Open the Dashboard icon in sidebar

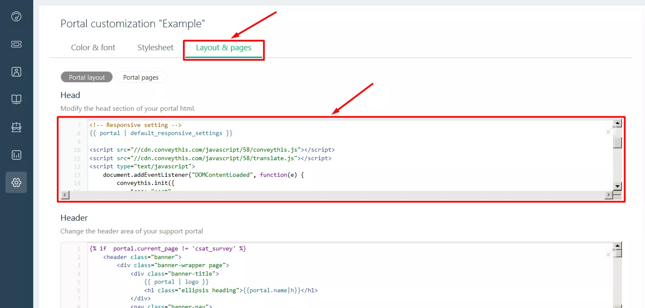point(16,17)
